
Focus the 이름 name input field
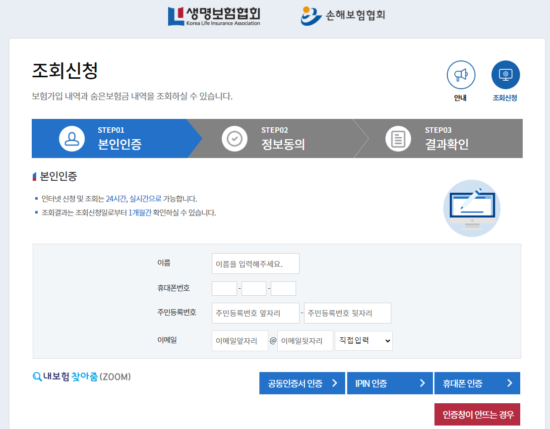coord(255,264)
